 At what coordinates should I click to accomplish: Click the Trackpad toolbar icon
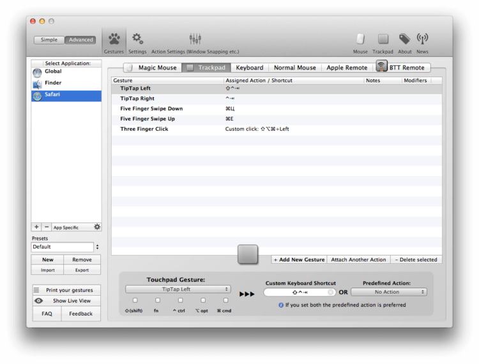[383, 42]
